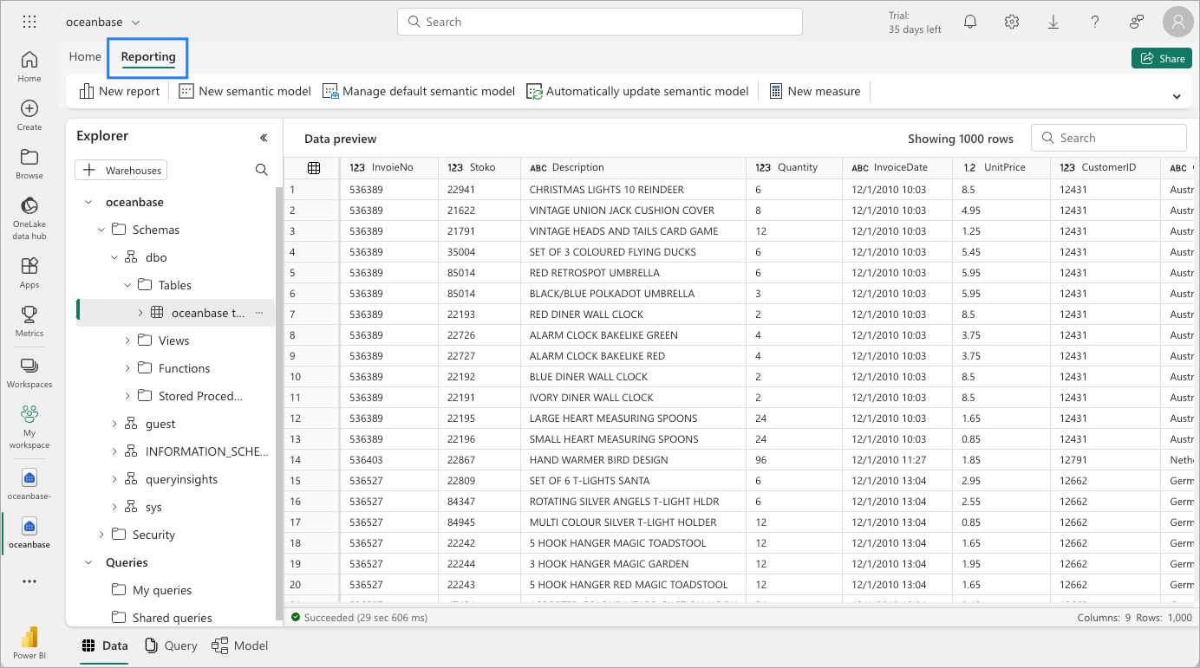Screen dimensions: 1200x668
Task: Switch to the Home tab
Action: (85, 56)
